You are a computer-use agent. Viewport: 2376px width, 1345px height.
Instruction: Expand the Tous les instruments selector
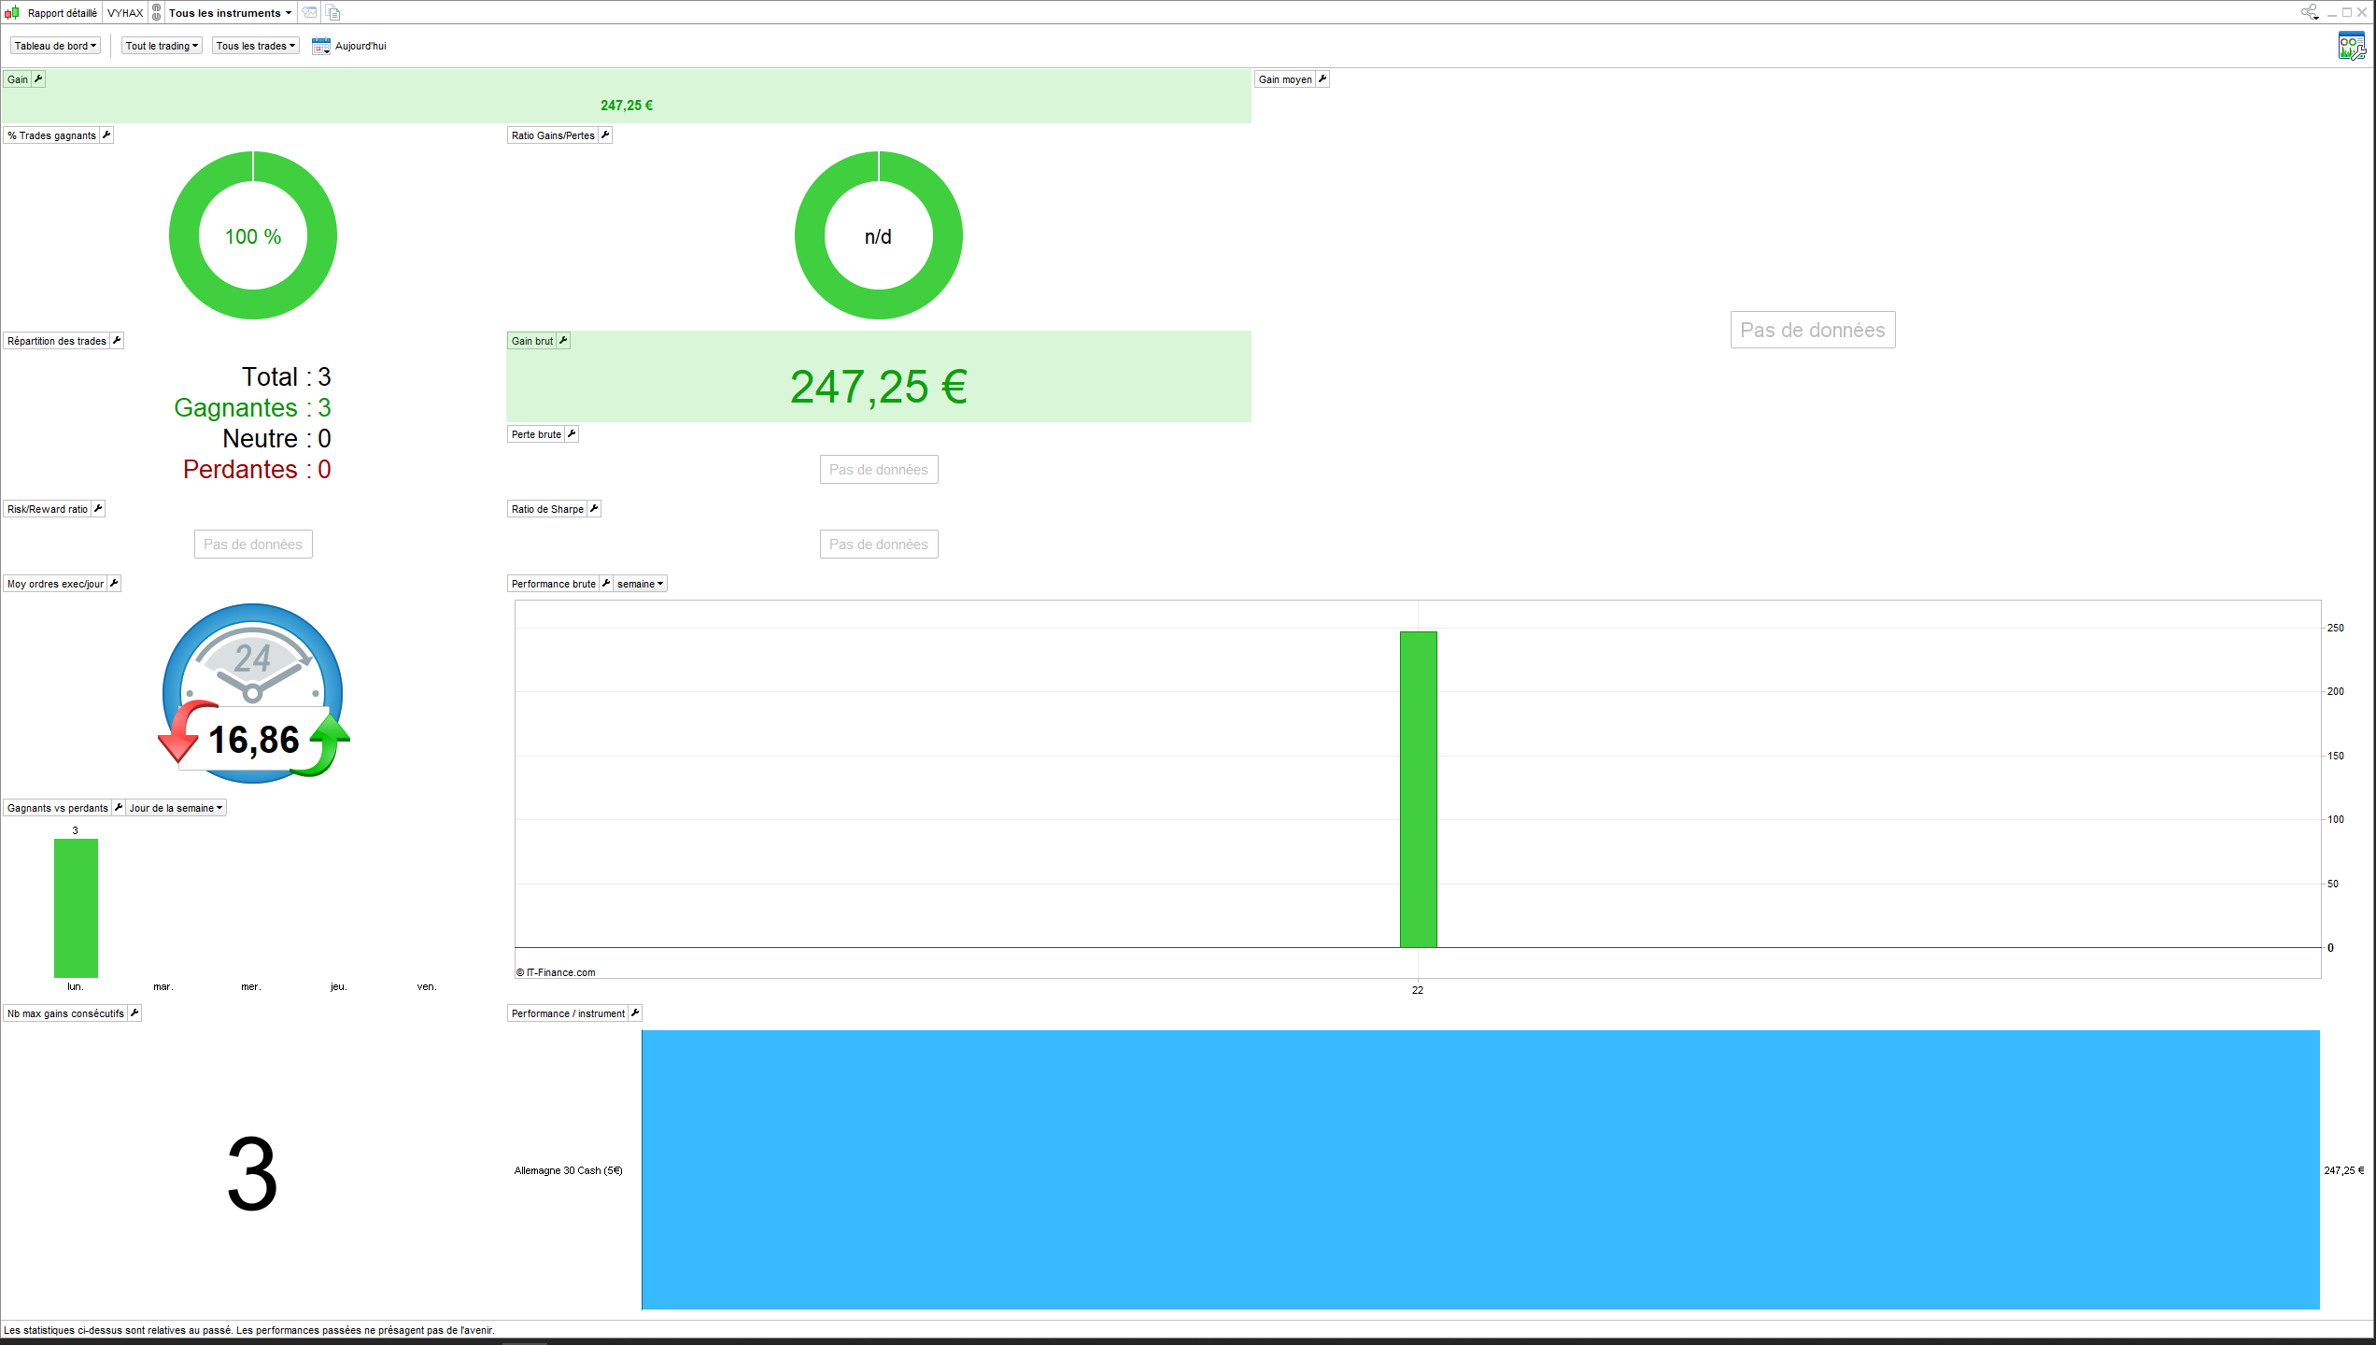click(230, 13)
